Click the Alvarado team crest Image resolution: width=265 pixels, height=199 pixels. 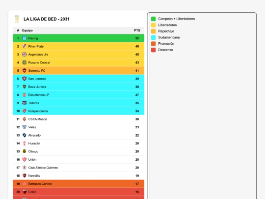coord(25,136)
